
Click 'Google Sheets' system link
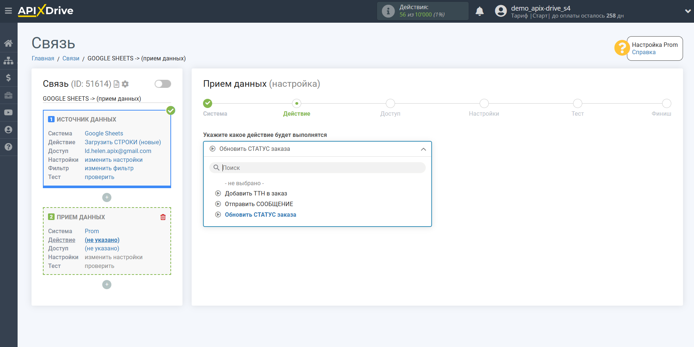tap(104, 133)
